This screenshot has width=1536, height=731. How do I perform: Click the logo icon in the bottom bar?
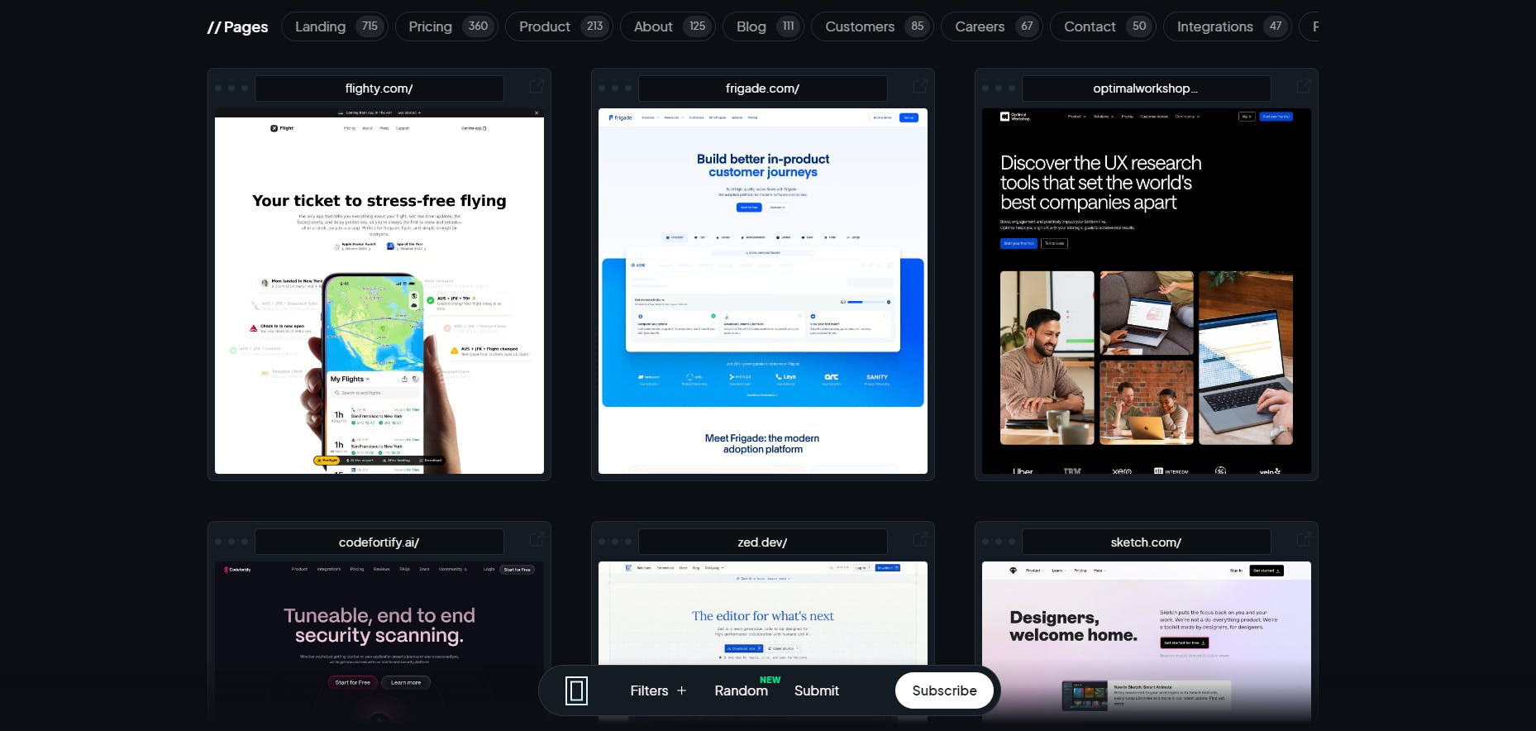[x=576, y=690]
